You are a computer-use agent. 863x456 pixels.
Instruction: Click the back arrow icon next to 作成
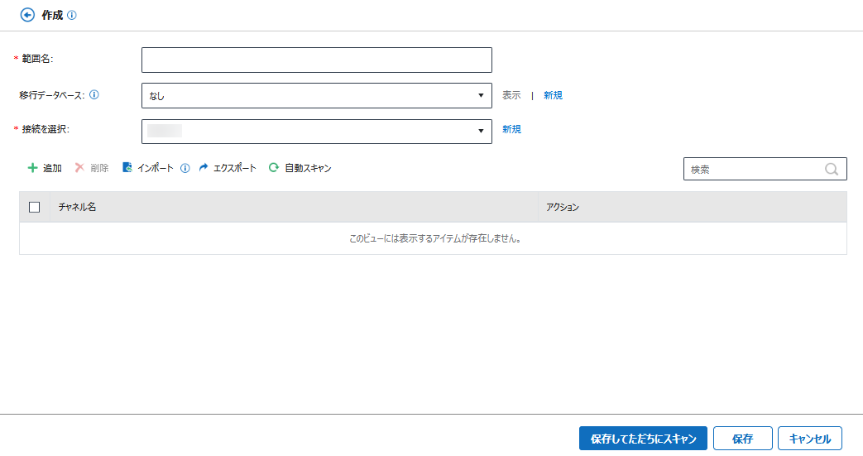[x=27, y=15]
